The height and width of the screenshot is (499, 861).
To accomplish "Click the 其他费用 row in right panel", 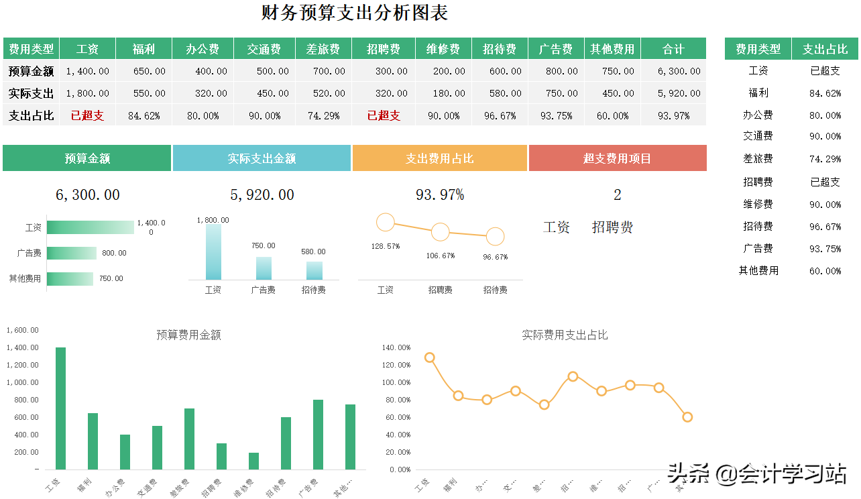I will (x=758, y=270).
